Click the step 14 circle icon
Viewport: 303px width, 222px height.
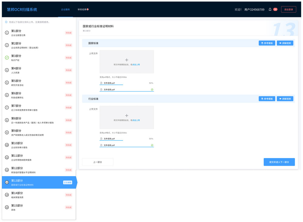7,195
